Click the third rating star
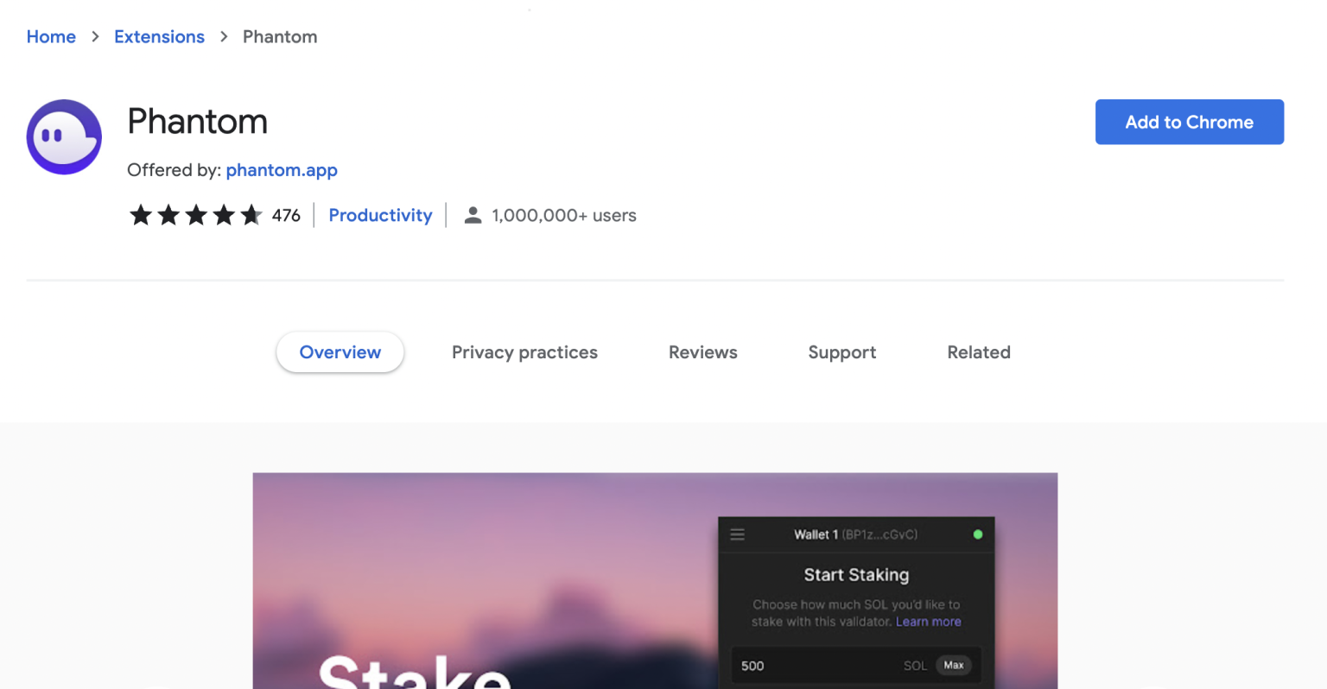 tap(196, 215)
